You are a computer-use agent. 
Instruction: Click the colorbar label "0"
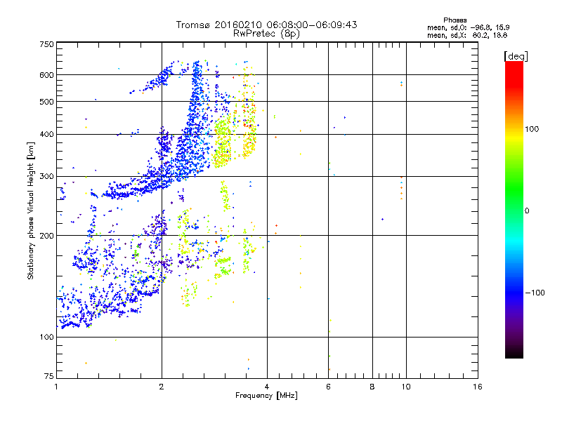pyautogui.click(x=527, y=211)
